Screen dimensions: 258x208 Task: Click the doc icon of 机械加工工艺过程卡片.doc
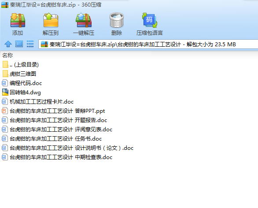click(5, 101)
